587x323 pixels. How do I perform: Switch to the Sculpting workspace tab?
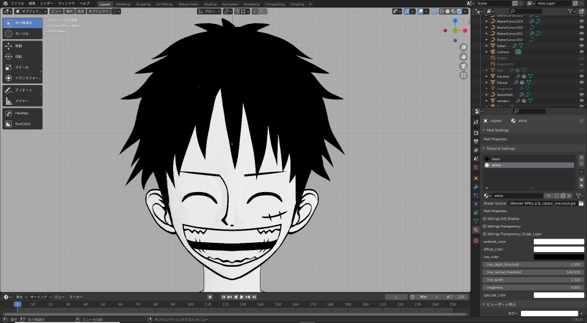143,4
